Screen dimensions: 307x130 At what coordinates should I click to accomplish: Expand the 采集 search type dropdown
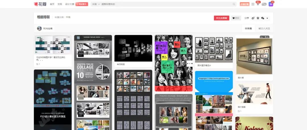pos(96,4)
